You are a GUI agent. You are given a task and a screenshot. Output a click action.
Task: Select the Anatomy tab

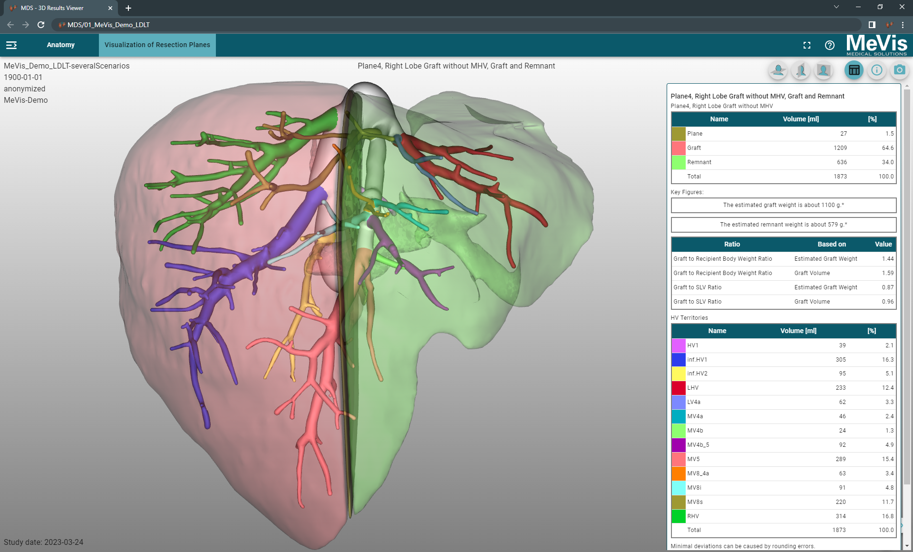(61, 45)
